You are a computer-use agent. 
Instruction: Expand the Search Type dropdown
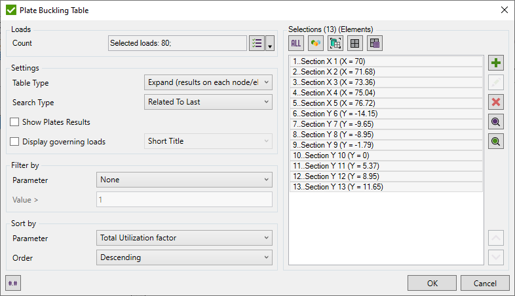208,102
